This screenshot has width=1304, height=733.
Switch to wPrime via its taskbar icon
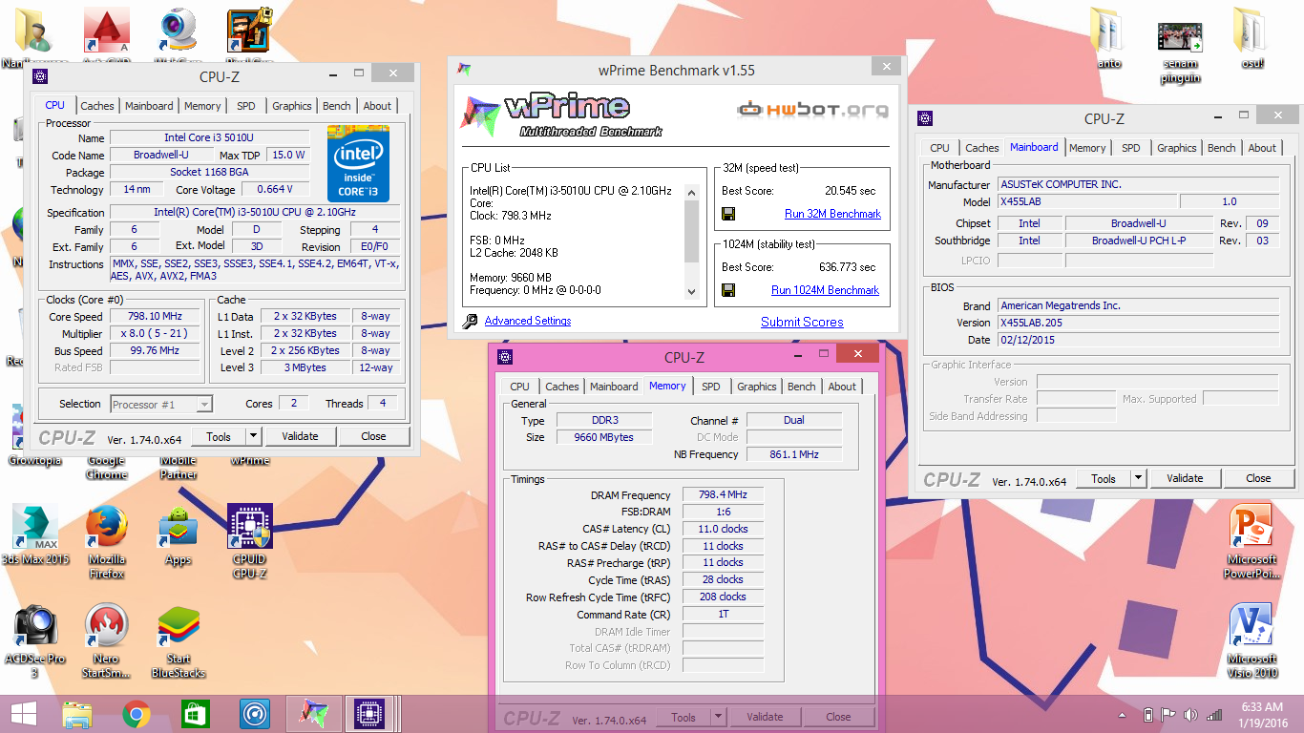pos(312,714)
